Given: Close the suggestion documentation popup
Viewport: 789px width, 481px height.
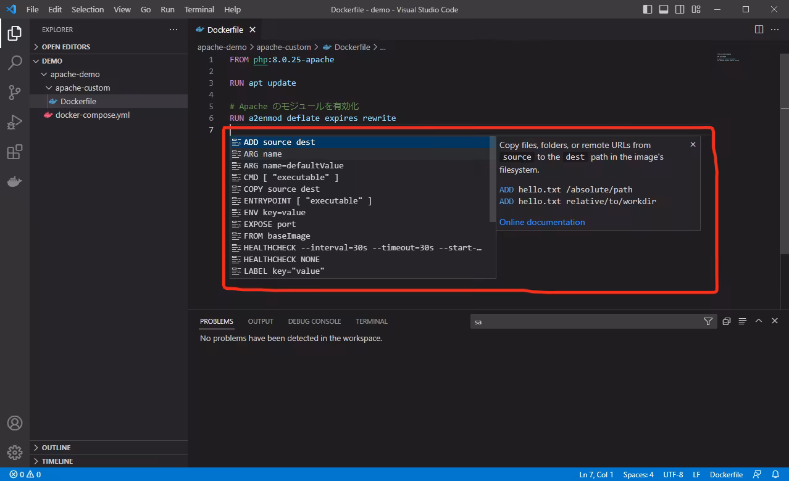Looking at the screenshot, I should [x=693, y=144].
